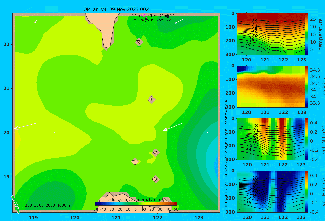The width and height of the screenshot is (325, 221).
Task: Click the salinity colorbar
Action: (x=307, y=86)
